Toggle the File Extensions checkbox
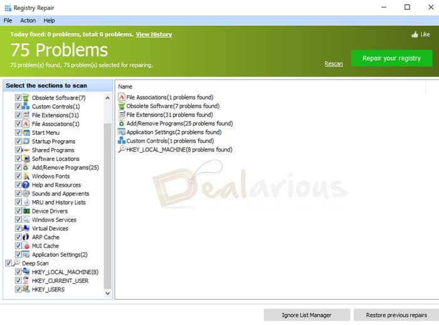Image resolution: width=439 pixels, height=325 pixels. pos(18,115)
